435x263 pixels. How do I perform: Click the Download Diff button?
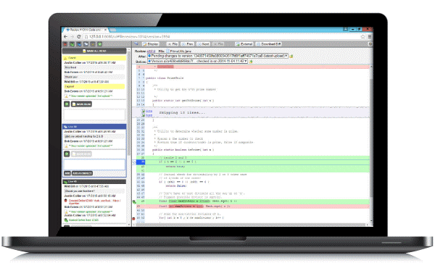(x=268, y=44)
